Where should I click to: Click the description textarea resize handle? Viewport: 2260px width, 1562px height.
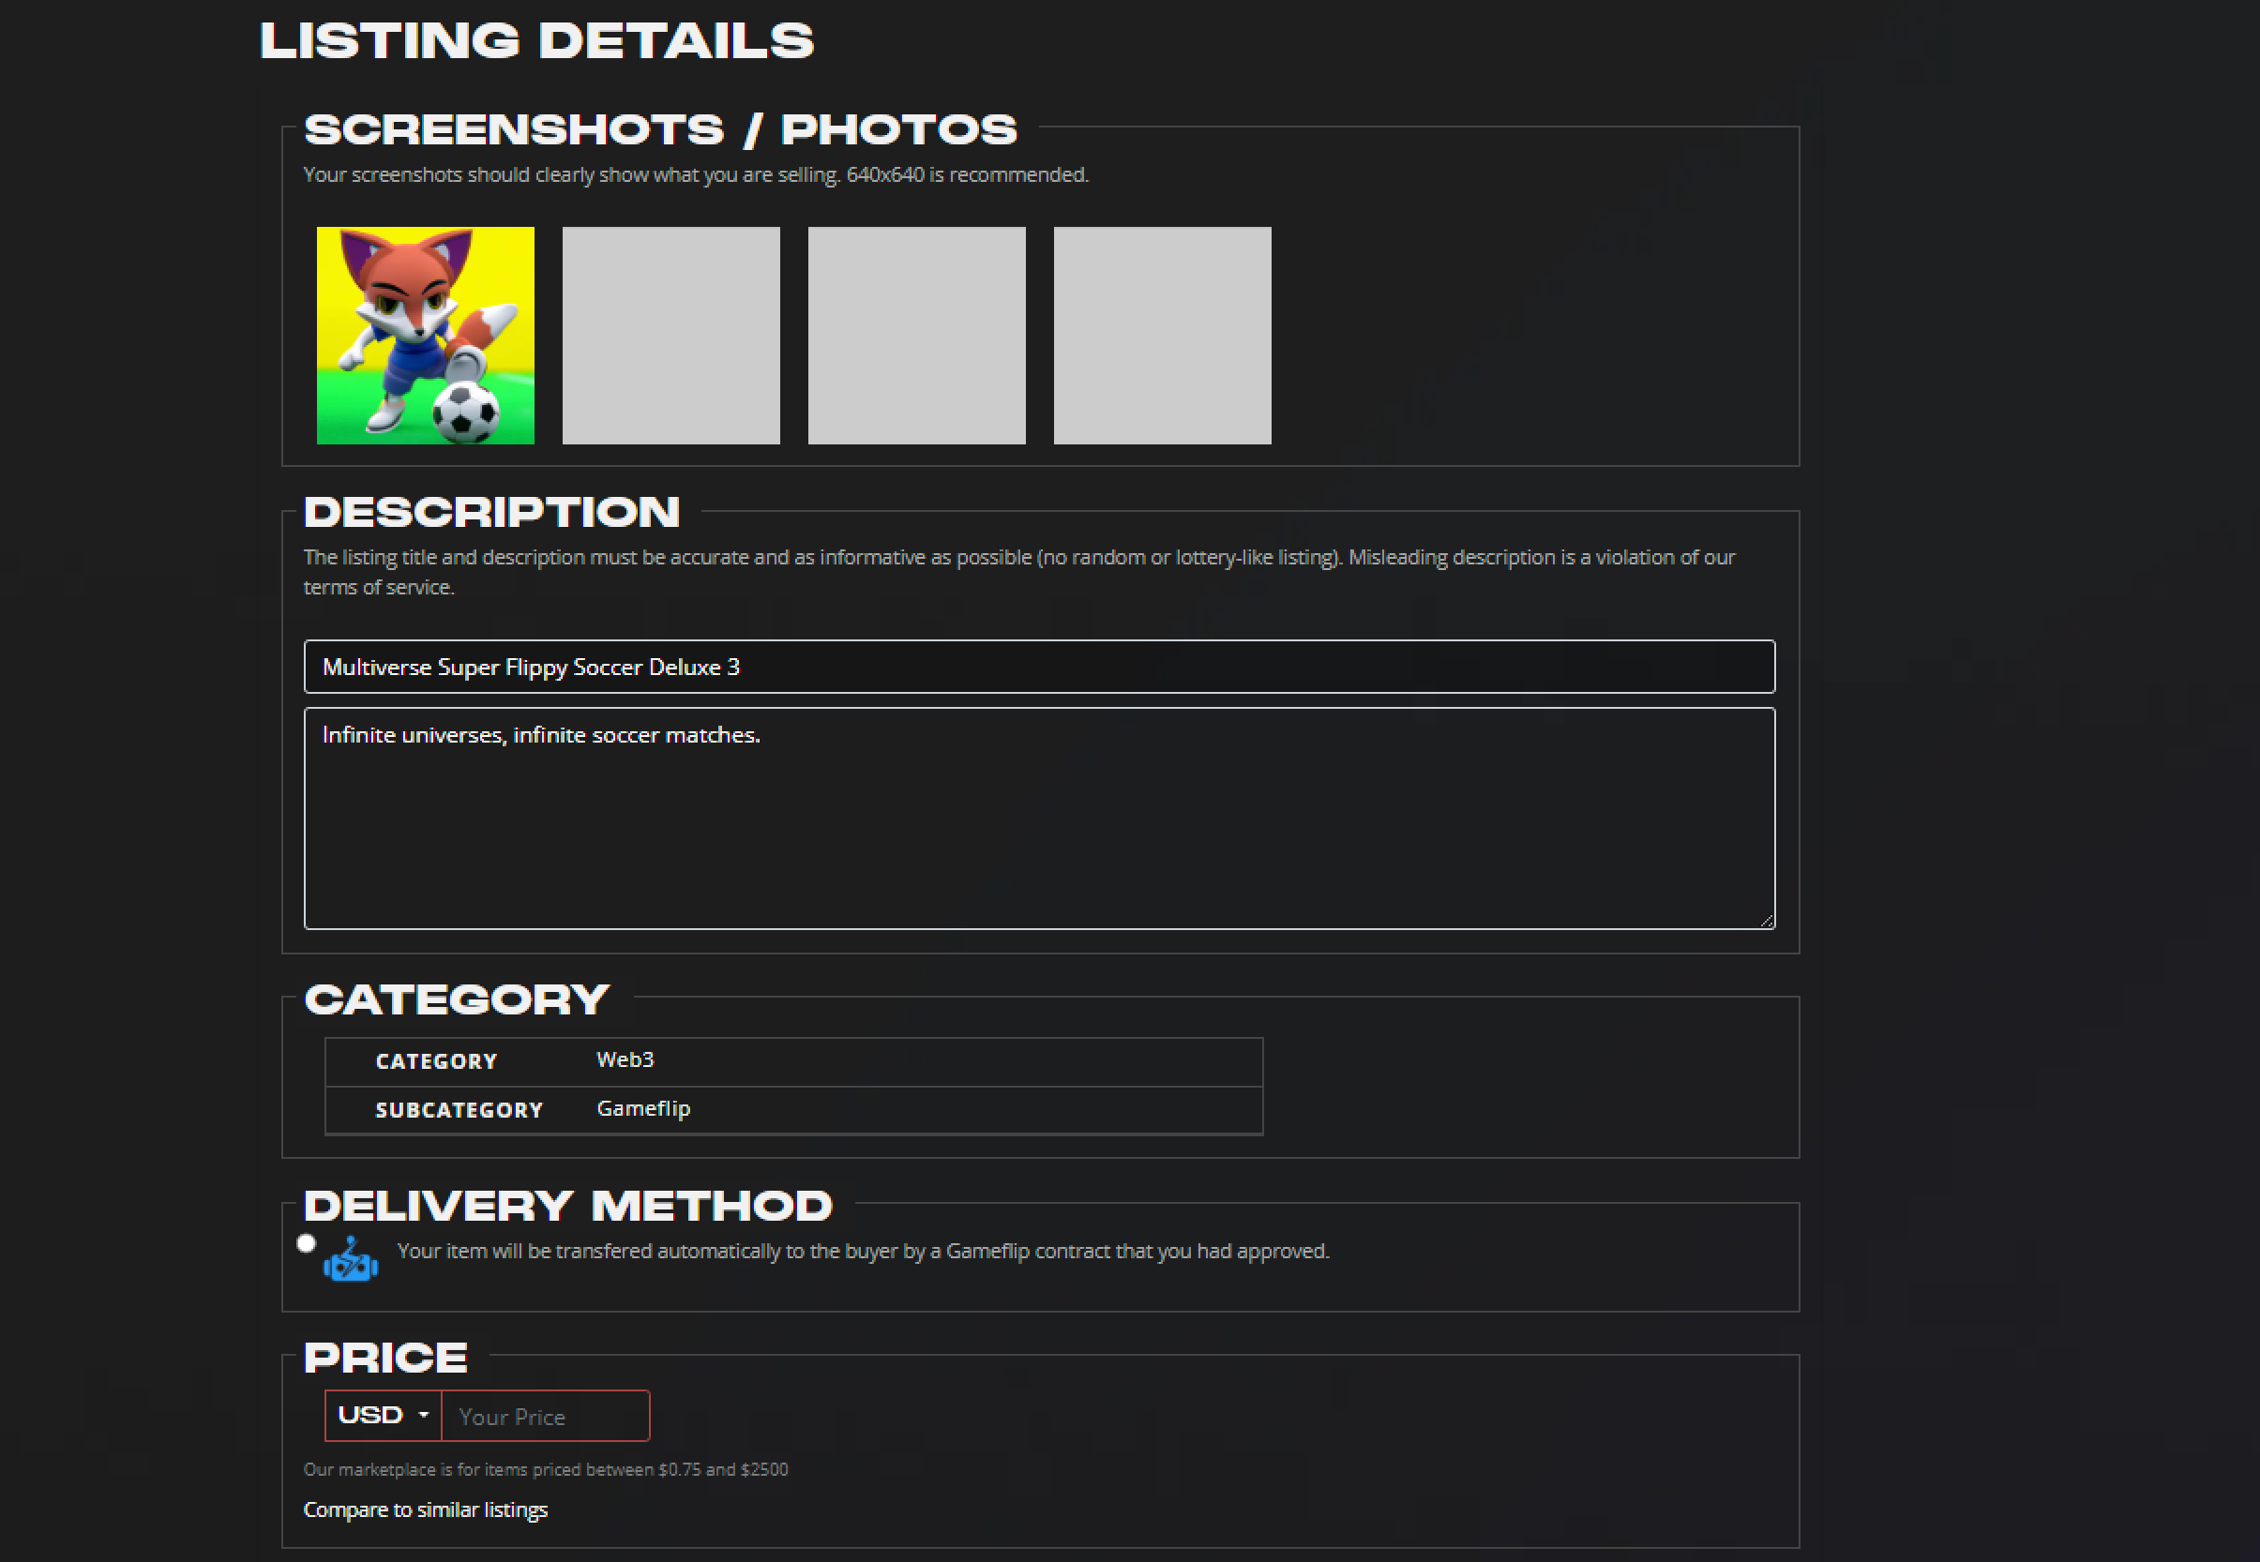(1767, 920)
